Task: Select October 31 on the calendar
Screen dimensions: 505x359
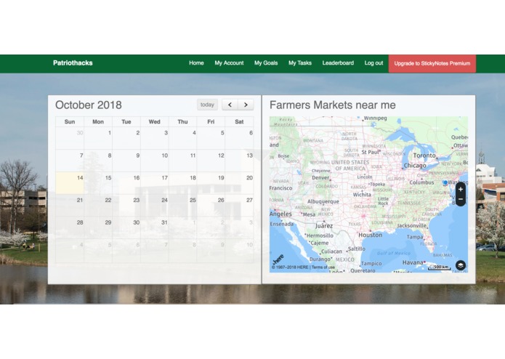Action: point(155,227)
